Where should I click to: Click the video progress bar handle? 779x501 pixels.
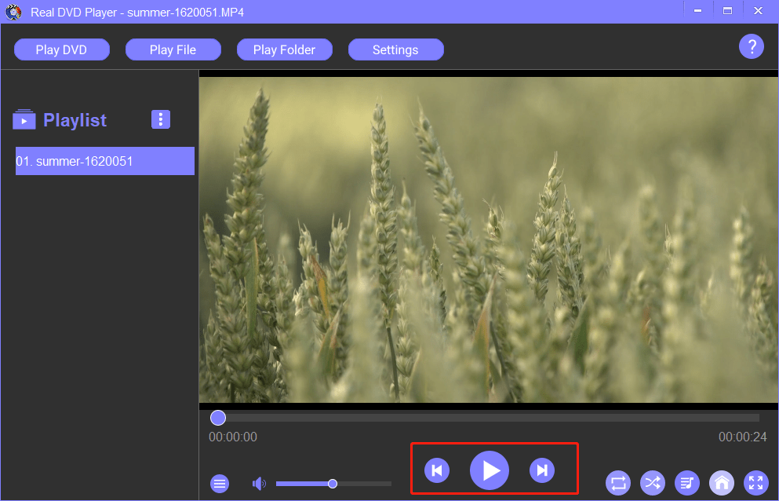pos(218,418)
